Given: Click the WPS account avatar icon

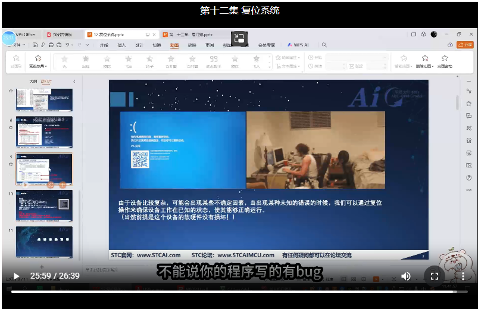Looking at the screenshot, I should (434, 35).
